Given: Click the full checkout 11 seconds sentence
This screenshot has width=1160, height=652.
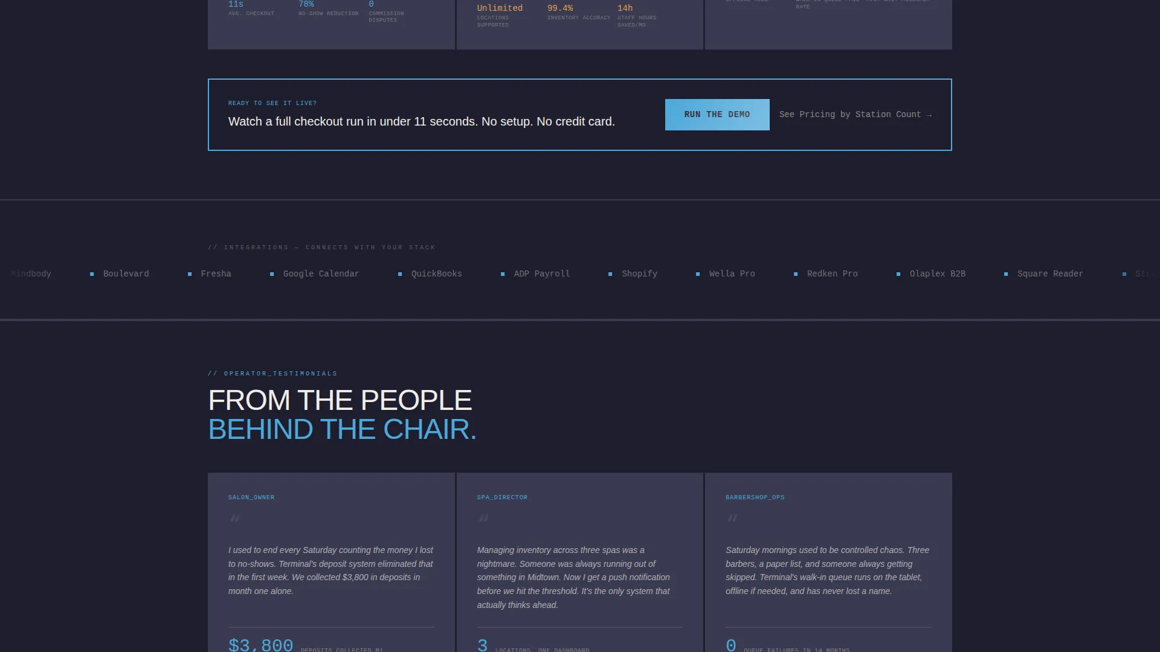Looking at the screenshot, I should (422, 122).
